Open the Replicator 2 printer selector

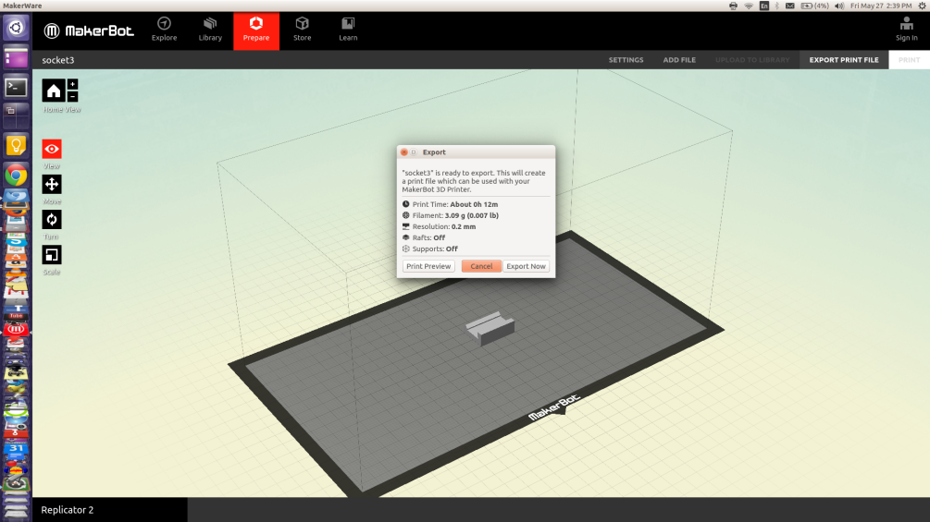(110, 510)
